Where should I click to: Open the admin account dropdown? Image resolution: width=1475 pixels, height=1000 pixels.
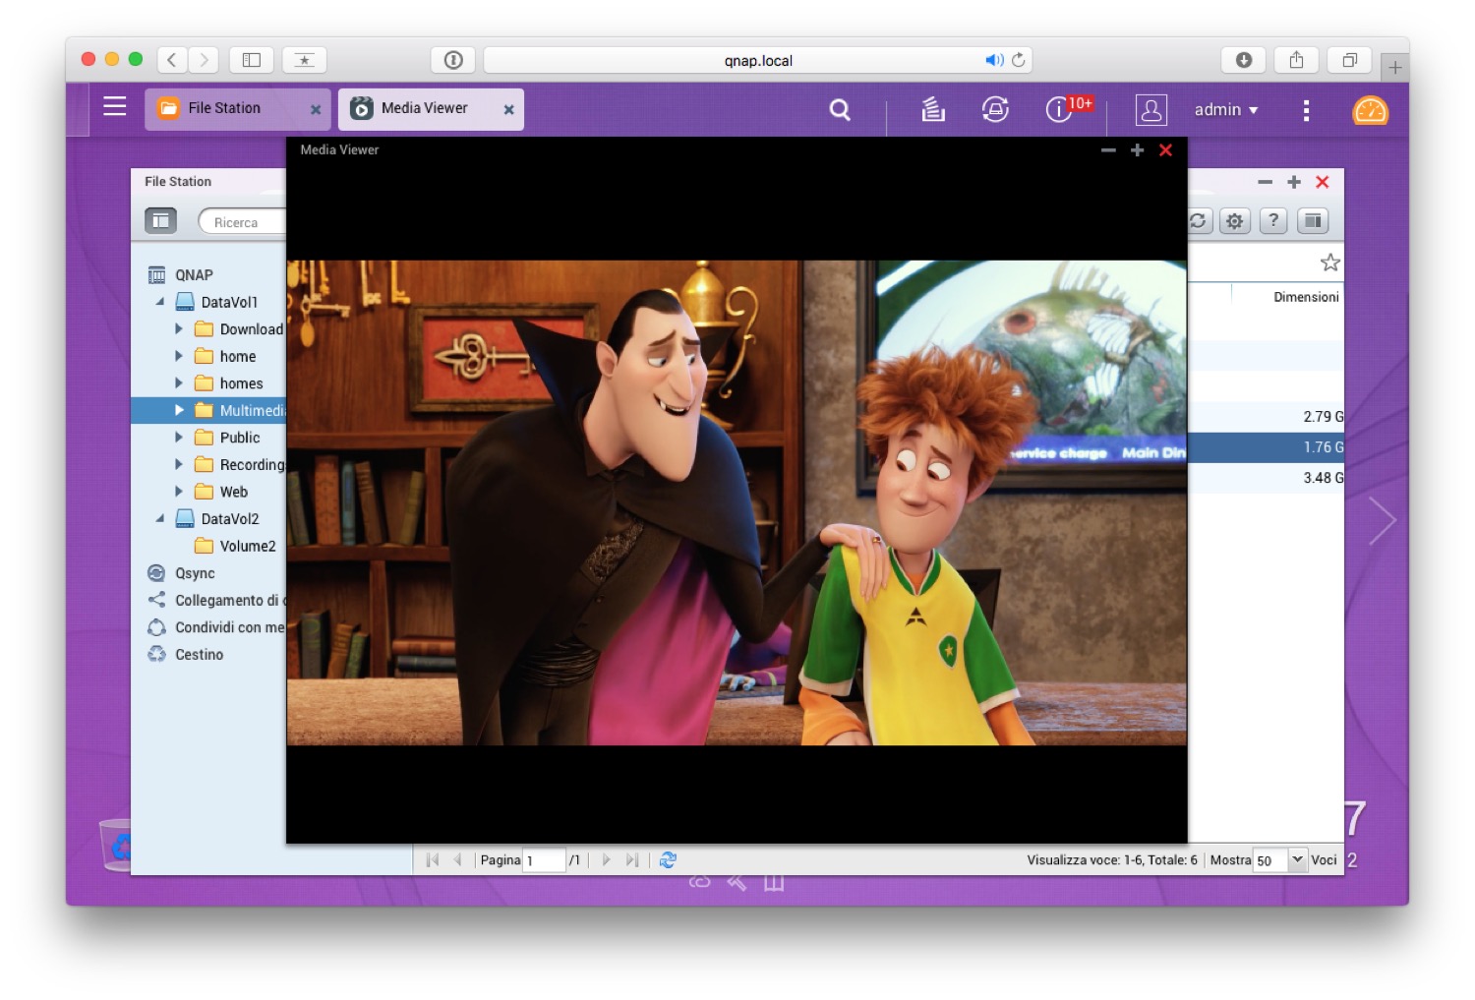click(1225, 110)
